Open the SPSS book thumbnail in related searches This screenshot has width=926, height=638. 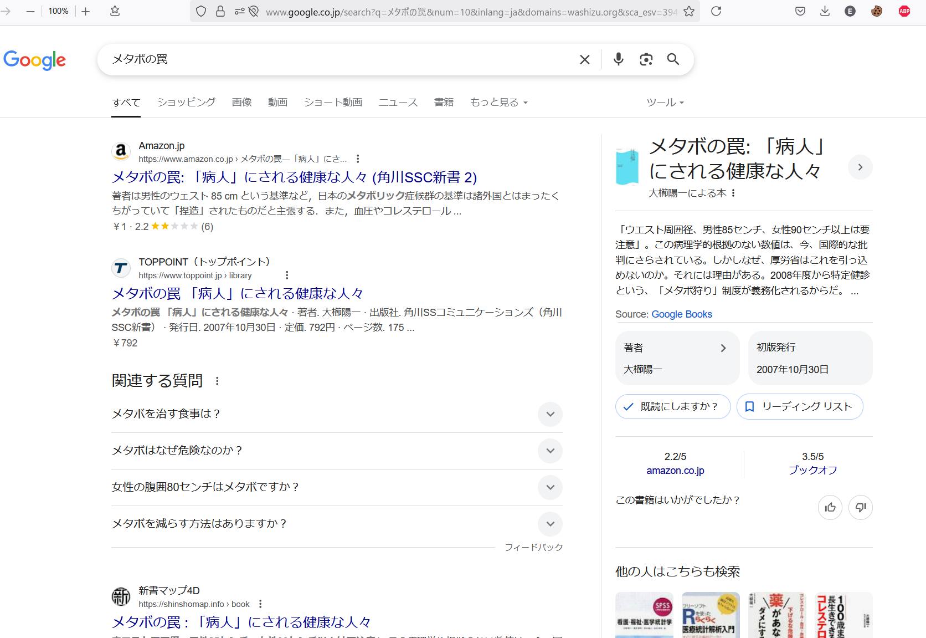pos(644,615)
